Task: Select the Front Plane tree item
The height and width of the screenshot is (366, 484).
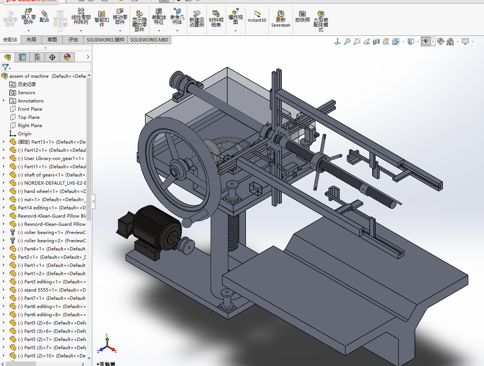Action: tap(30, 109)
